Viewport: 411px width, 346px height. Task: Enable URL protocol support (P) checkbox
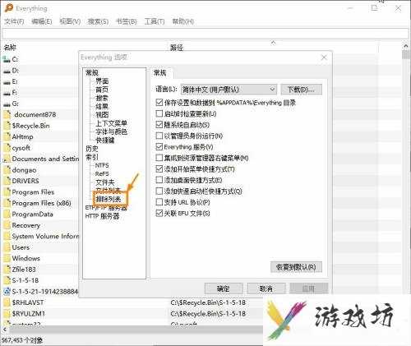point(159,202)
